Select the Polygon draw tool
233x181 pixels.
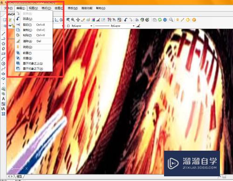3,44
